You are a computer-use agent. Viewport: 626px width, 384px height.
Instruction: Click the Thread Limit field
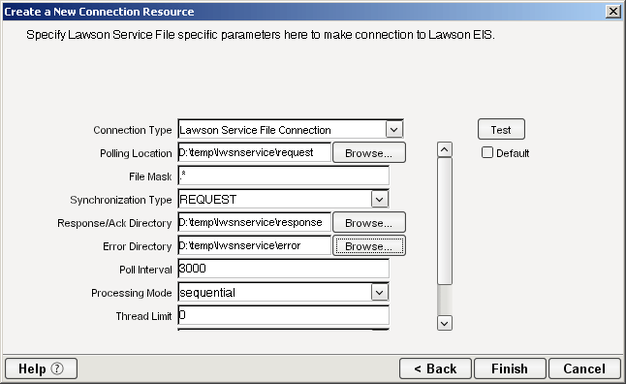tap(284, 316)
